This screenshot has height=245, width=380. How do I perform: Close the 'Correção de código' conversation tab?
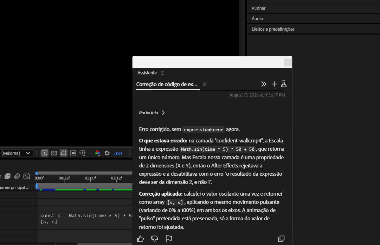click(204, 84)
